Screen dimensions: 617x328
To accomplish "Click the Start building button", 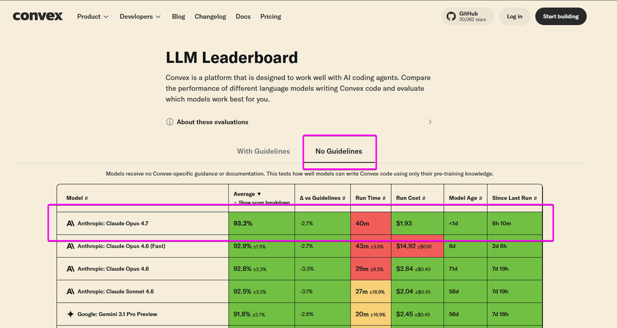I will [561, 16].
